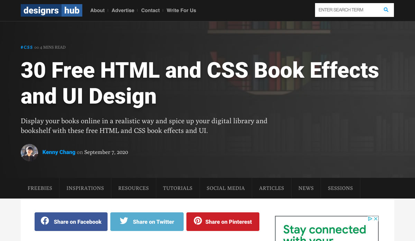The image size is (415, 241).
Task: Click the Twitter bird icon
Action: coord(124,221)
